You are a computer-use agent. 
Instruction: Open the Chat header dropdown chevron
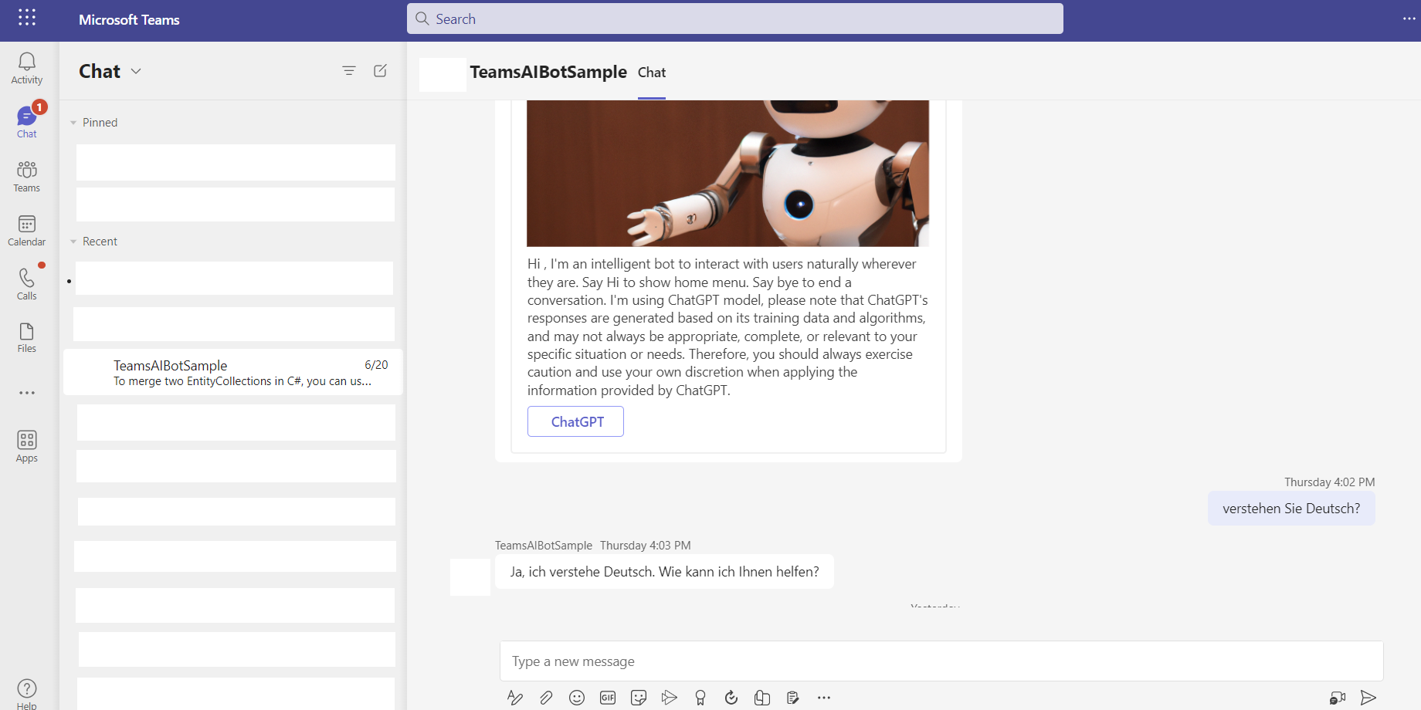point(136,71)
